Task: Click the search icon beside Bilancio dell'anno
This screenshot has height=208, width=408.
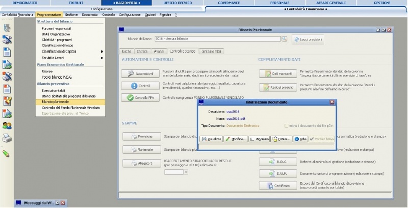Action: pos(287,39)
